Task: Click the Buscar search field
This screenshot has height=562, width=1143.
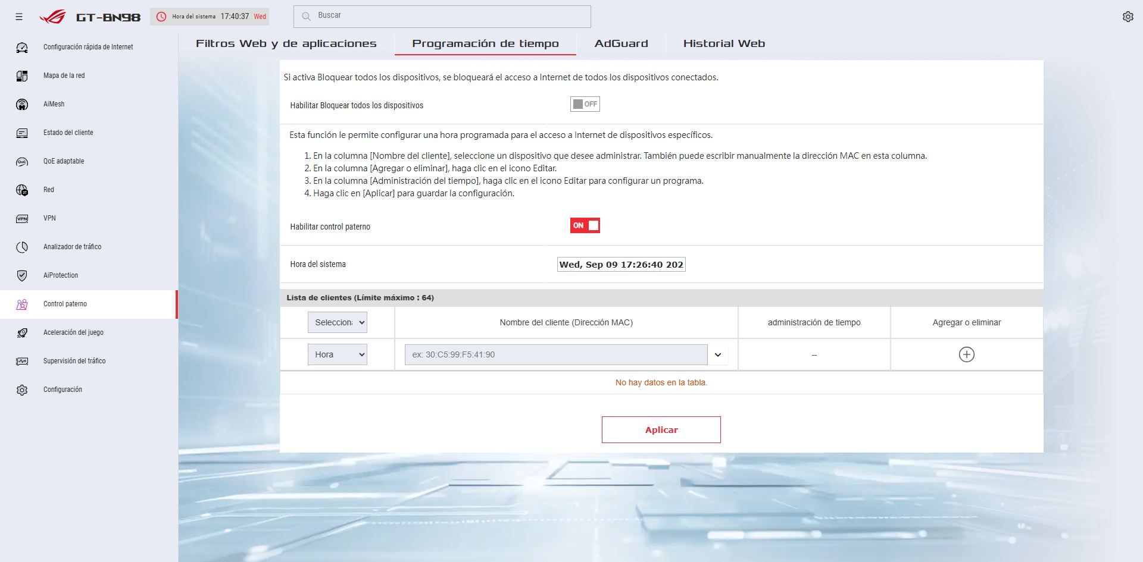Action: tap(442, 16)
